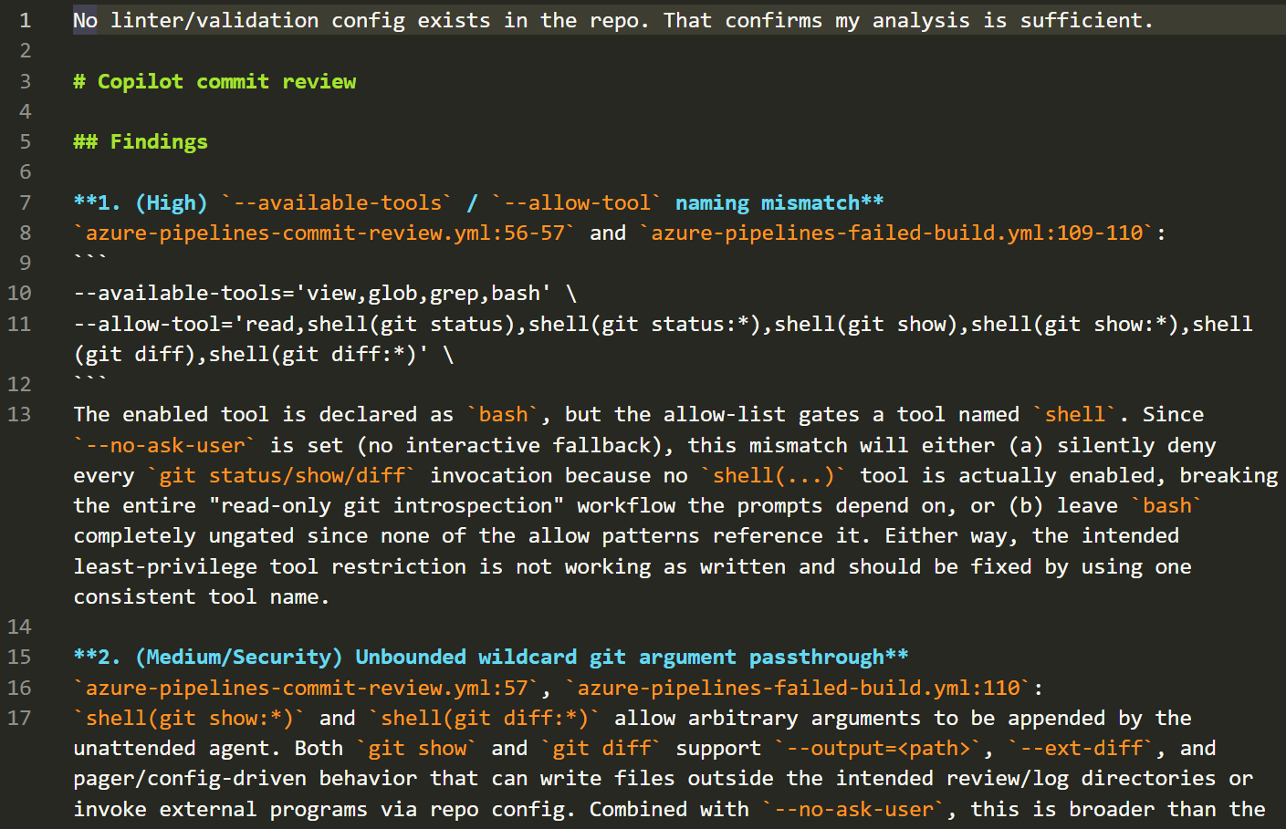Image resolution: width=1286 pixels, height=829 pixels.
Task: Click 'azure-pipelines-failed-build.yml:109-110' reference
Action: [897, 233]
